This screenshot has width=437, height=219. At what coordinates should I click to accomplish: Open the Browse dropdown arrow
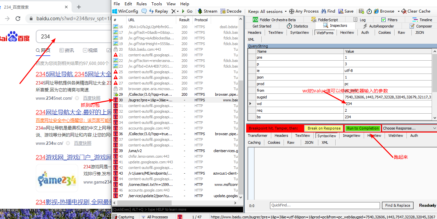(x=399, y=11)
